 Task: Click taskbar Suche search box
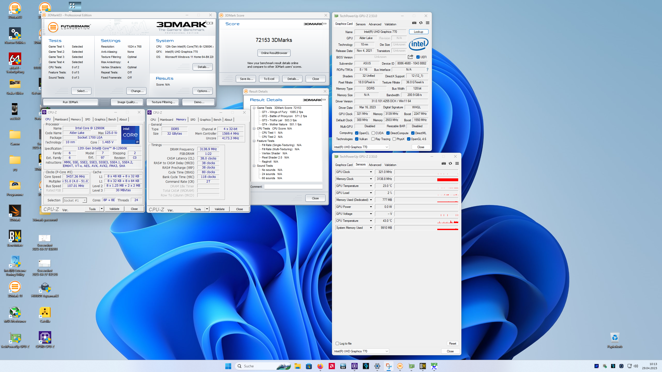(263, 366)
